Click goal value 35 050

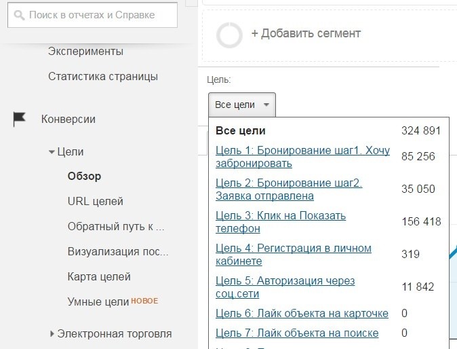tap(418, 189)
